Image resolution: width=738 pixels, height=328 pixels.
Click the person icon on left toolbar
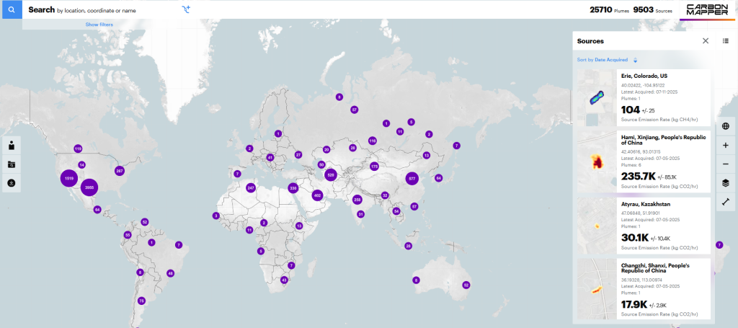click(x=12, y=145)
